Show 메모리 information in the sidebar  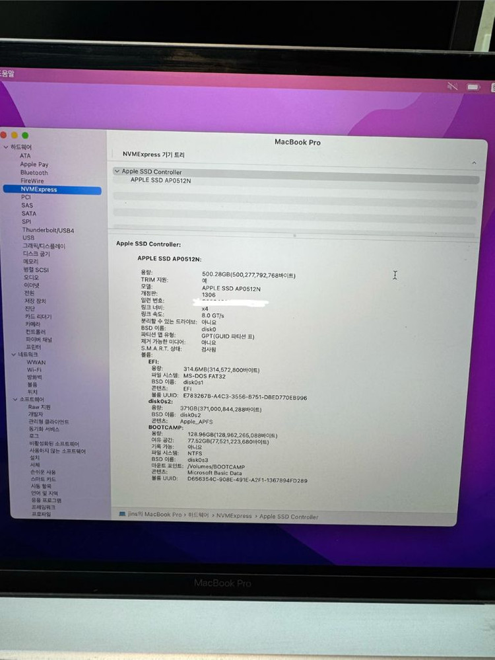[x=30, y=262]
